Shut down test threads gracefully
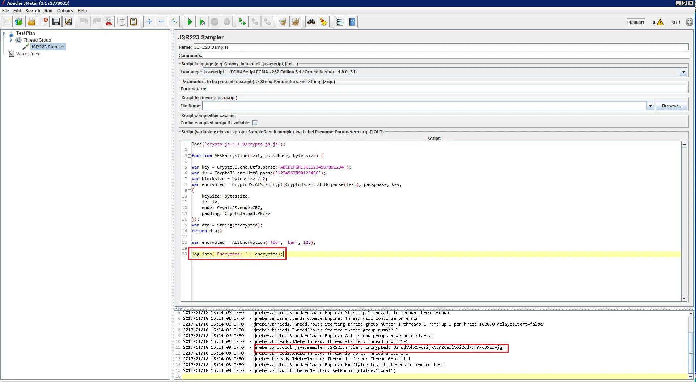The height and width of the screenshot is (382, 696). pos(227,22)
